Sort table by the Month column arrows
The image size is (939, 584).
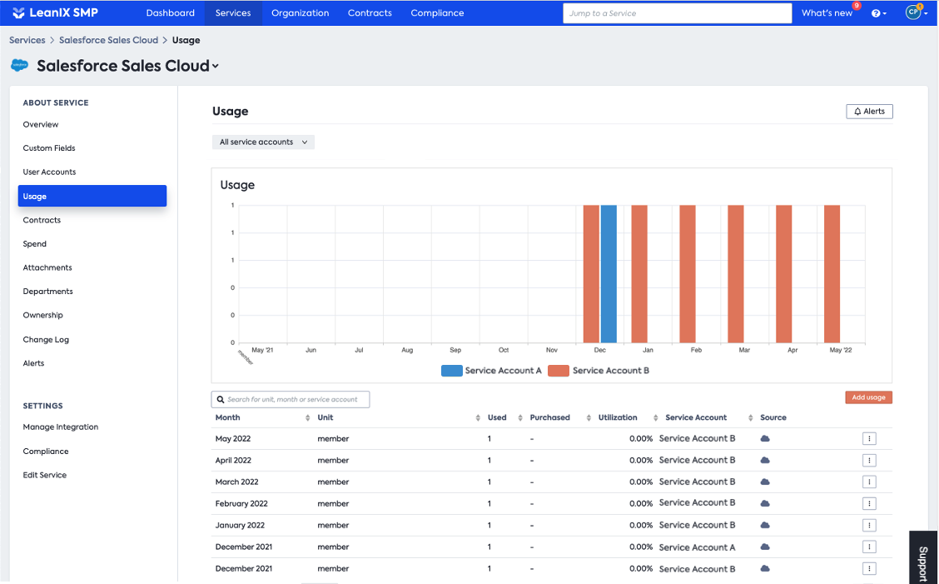point(307,418)
